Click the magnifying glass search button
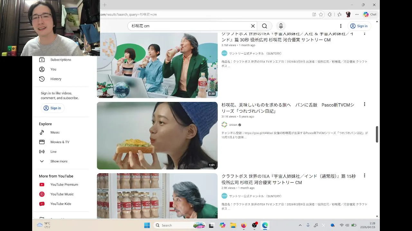The height and width of the screenshot is (231, 412). click(264, 26)
